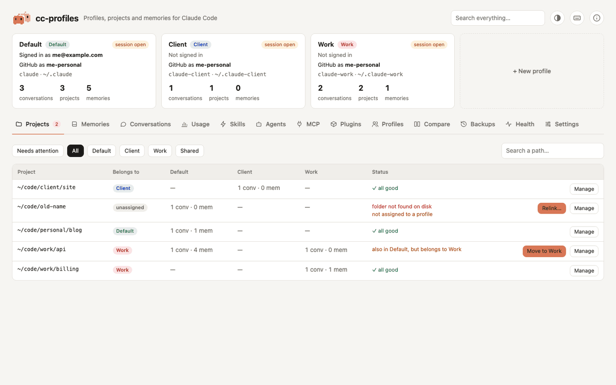Image resolution: width=616 pixels, height=385 pixels.
Task: Click the Settings sliders icon
Action: pyautogui.click(x=548, y=124)
